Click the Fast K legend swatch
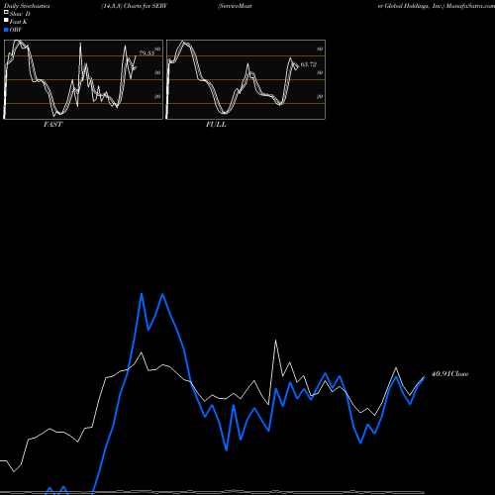 pyautogui.click(x=6, y=21)
